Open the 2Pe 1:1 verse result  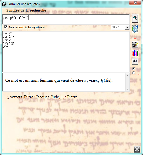click(8, 47)
